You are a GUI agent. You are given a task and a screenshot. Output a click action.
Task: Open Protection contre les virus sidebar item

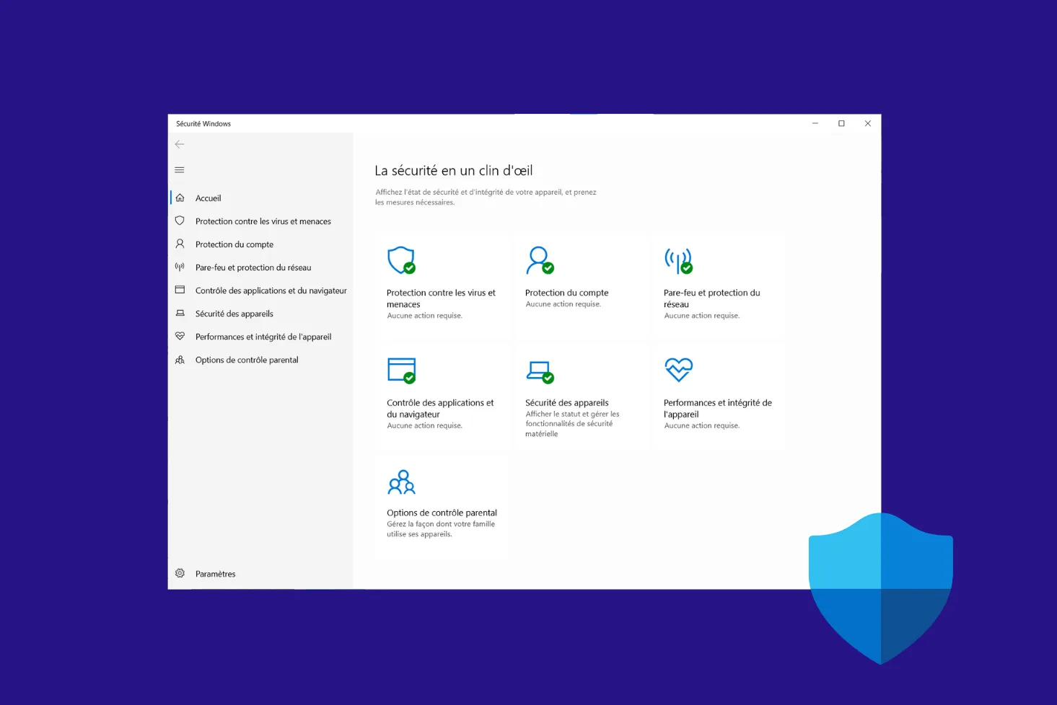(263, 221)
